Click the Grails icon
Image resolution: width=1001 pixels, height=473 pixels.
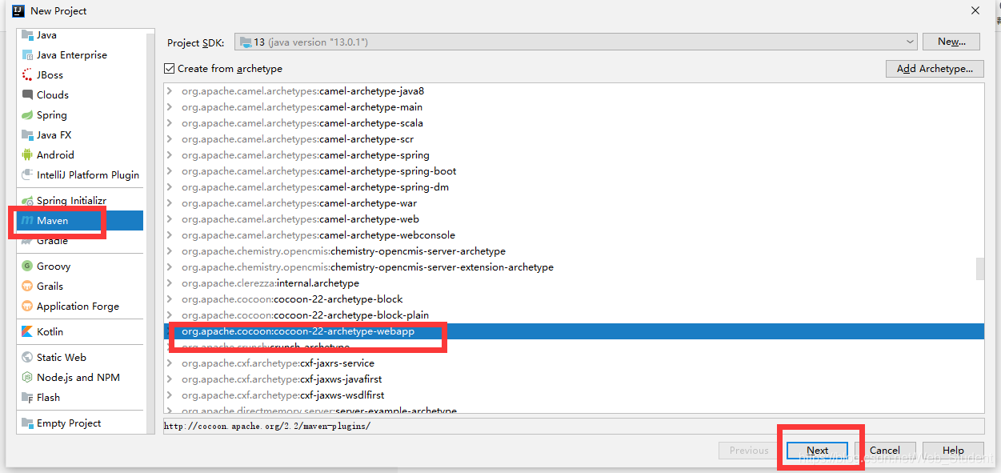tap(27, 287)
